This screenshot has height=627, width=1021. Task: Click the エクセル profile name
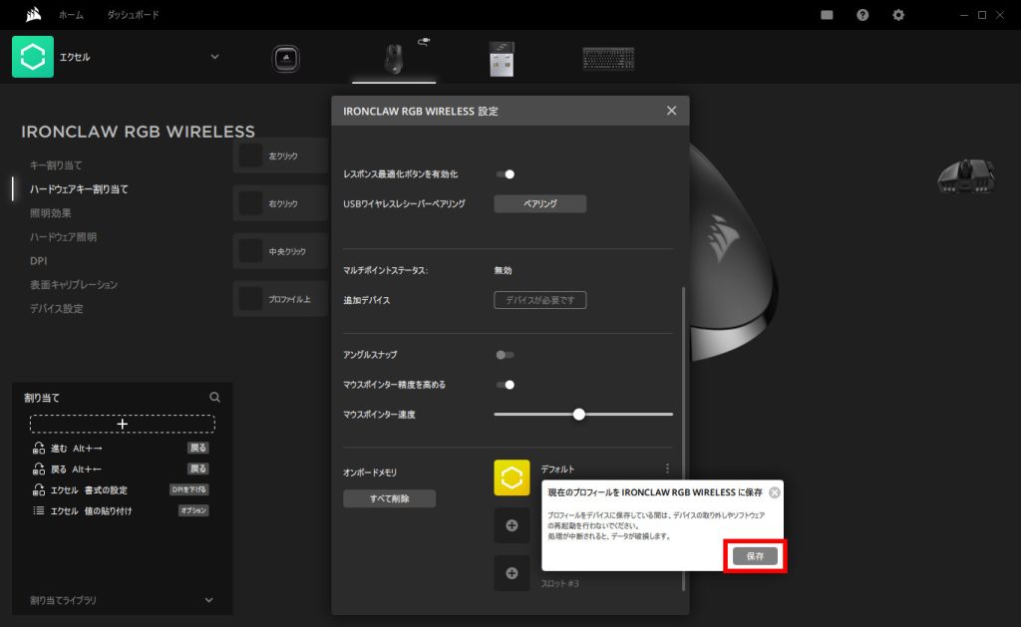tap(75, 57)
